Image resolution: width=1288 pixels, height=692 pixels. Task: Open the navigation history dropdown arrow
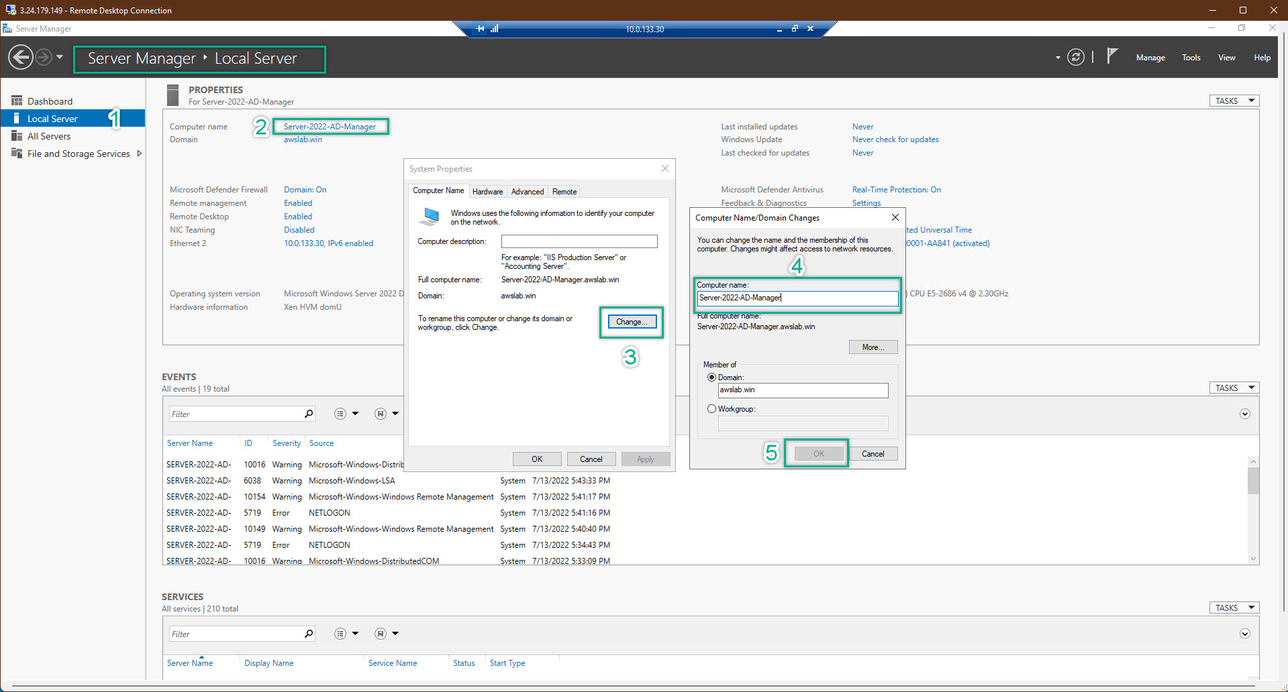pos(60,58)
